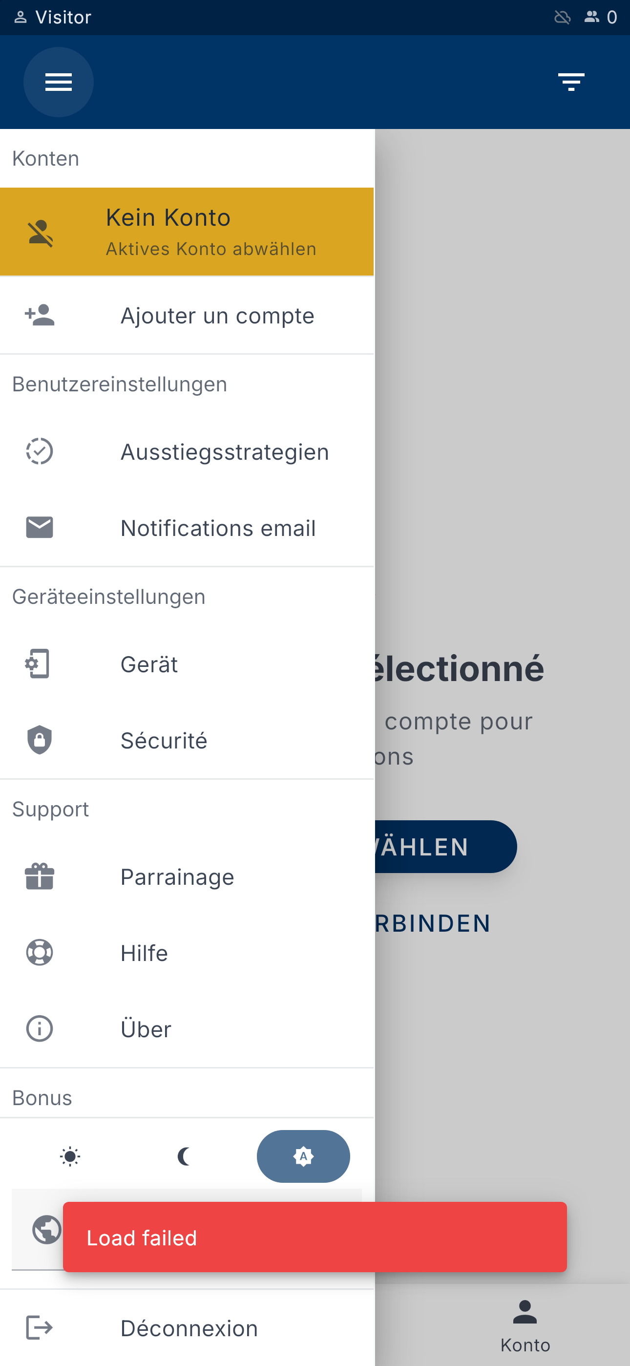Screen dimensions: 630x1366
Task: Switch to the Konto bottom tab
Action: pyautogui.click(x=525, y=1325)
